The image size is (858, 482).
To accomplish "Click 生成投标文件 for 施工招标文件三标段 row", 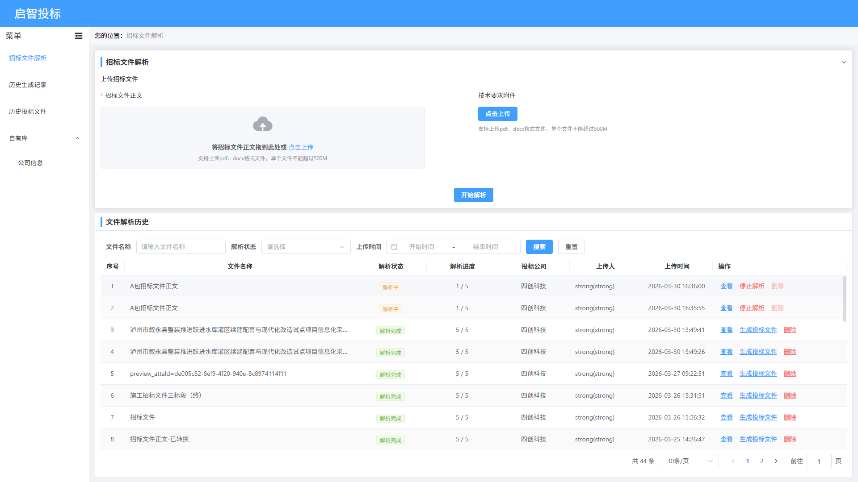I will [758, 395].
